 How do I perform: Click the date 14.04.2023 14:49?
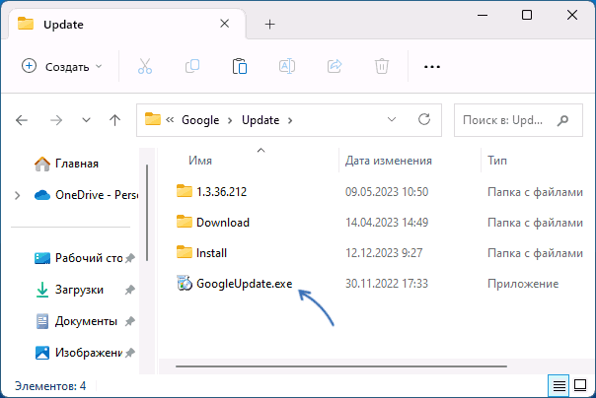[x=386, y=223]
